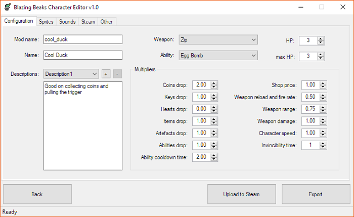
Task: Increase Items drop multiplier
Action: [214, 119]
